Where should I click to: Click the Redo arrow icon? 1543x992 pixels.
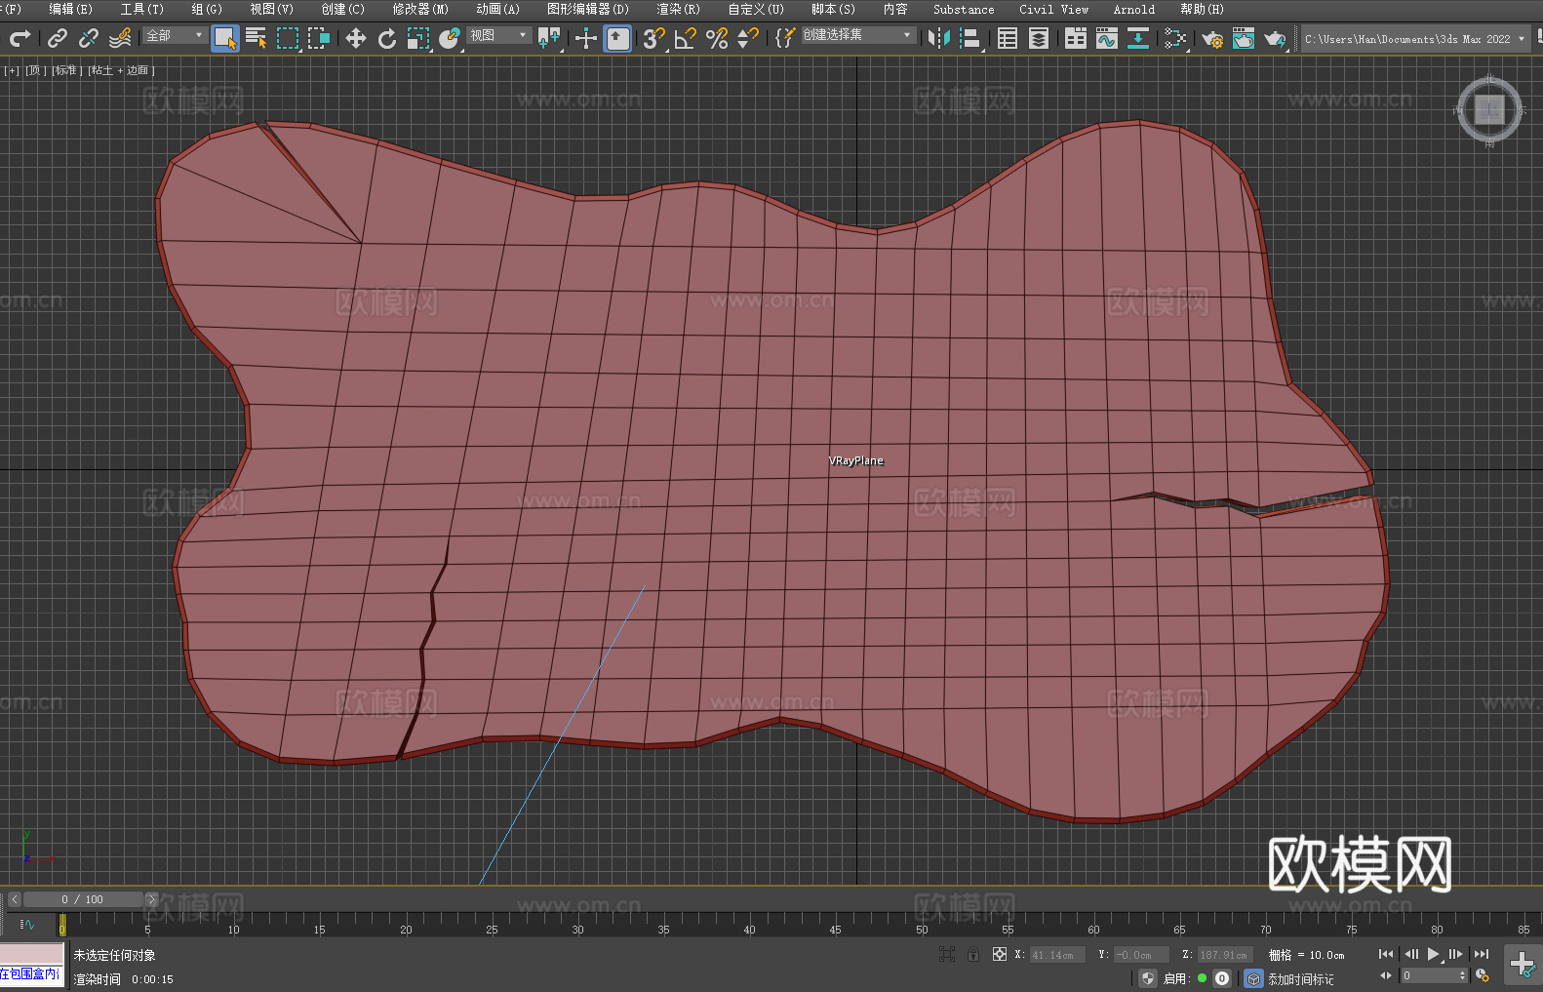[x=20, y=38]
